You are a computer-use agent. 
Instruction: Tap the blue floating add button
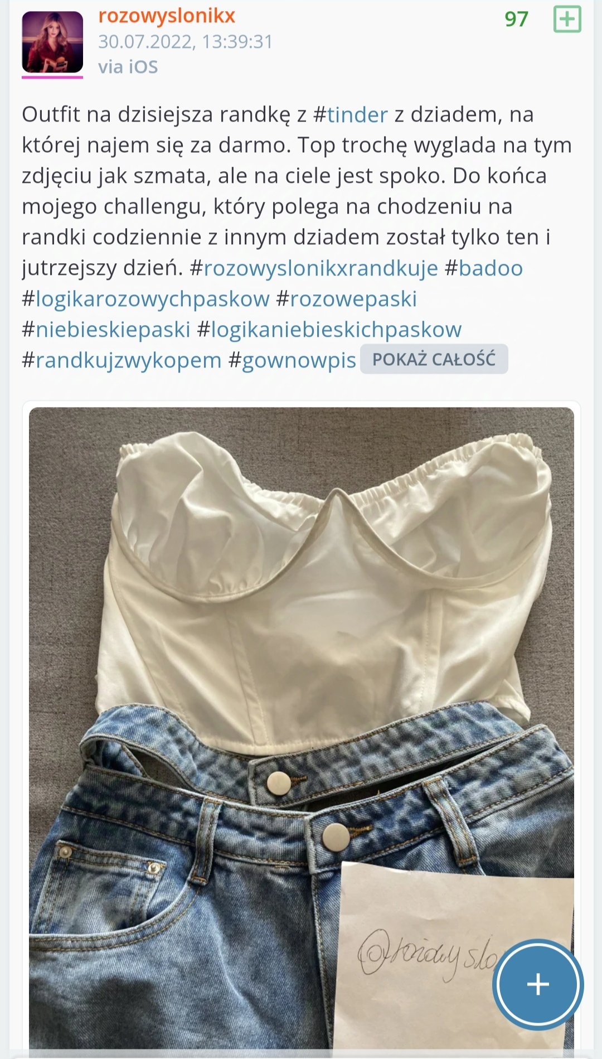[538, 984]
